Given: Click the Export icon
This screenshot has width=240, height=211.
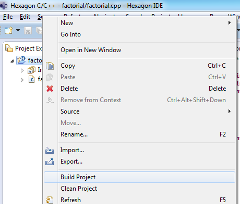Looking at the screenshot, I should point(50,162).
